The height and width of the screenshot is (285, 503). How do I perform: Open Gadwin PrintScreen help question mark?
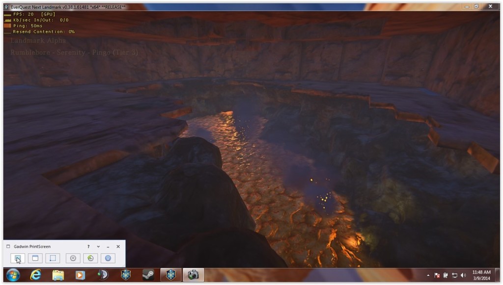tap(88, 247)
